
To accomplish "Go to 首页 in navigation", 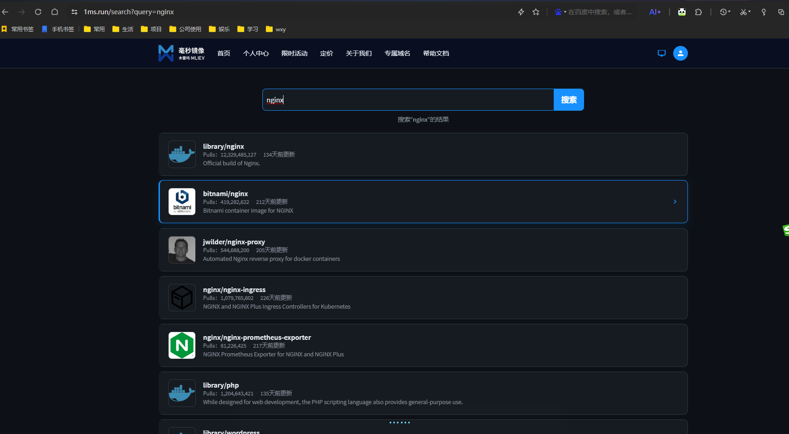I will click(224, 53).
